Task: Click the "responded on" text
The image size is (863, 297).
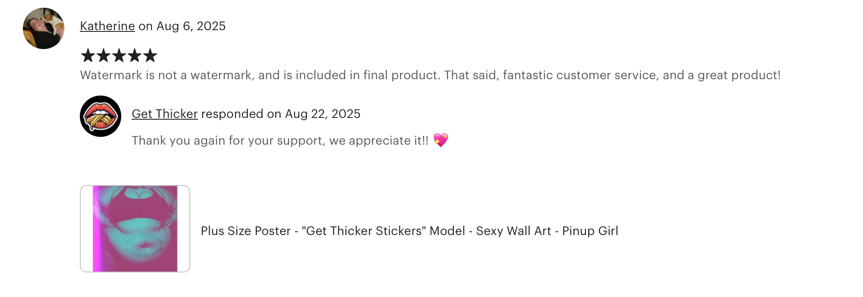Action: tap(241, 114)
